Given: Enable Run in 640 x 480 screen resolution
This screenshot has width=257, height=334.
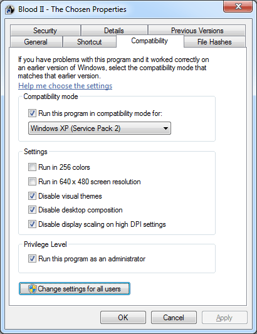Looking at the screenshot, I should pyautogui.click(x=32, y=182).
